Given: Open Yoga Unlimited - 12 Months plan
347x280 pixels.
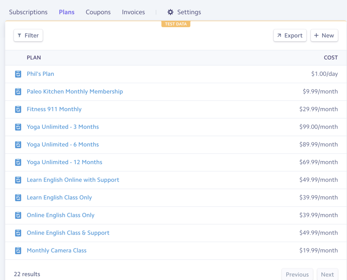Looking at the screenshot, I should 64,162.
